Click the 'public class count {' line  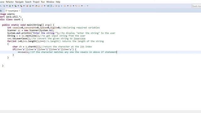11,19
